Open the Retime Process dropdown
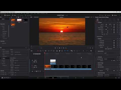This screenshot has height=90, width=121. click(x=109, y=75)
